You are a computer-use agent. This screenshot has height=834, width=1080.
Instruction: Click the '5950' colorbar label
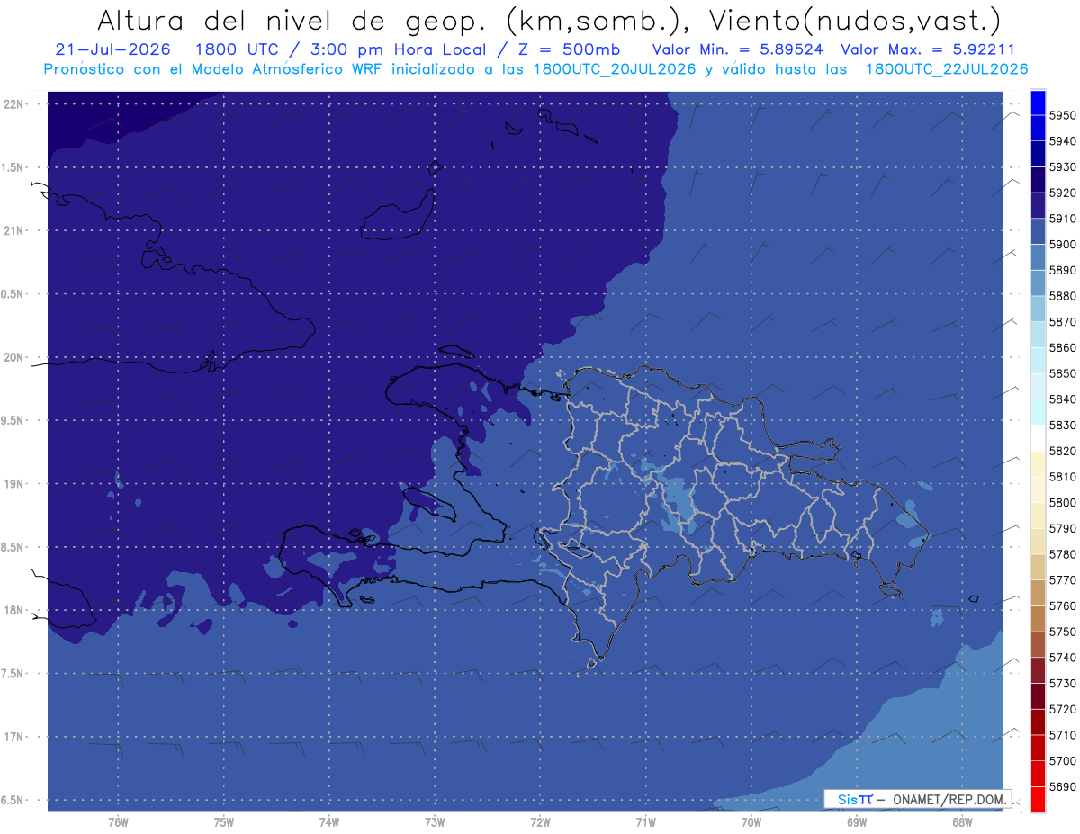click(1062, 115)
